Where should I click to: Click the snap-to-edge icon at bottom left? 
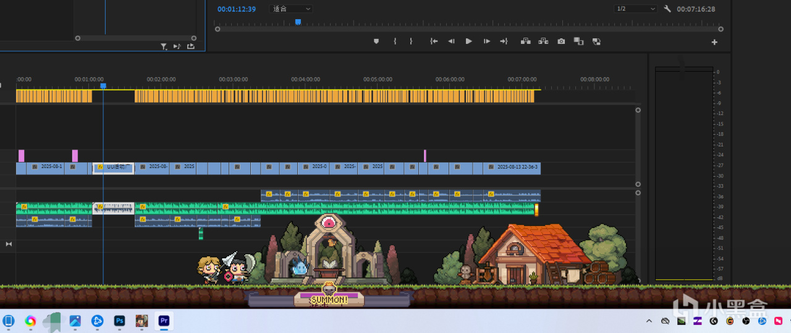click(9, 244)
